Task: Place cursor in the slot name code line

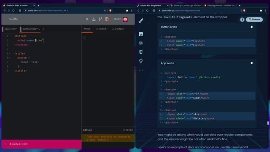Action: coord(30,41)
